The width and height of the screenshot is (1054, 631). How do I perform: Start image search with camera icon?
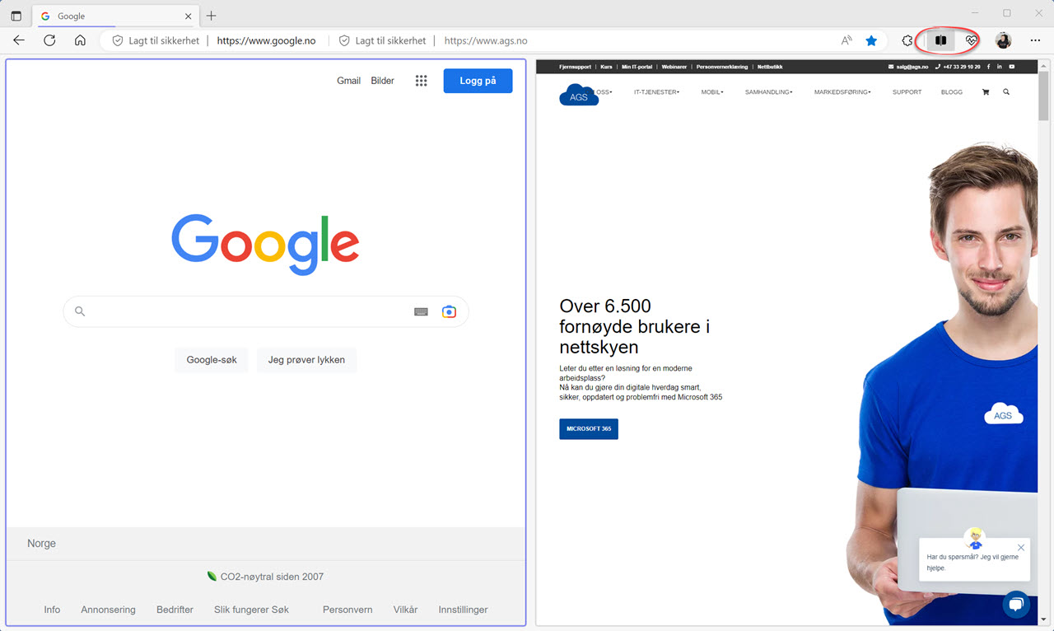(x=449, y=311)
